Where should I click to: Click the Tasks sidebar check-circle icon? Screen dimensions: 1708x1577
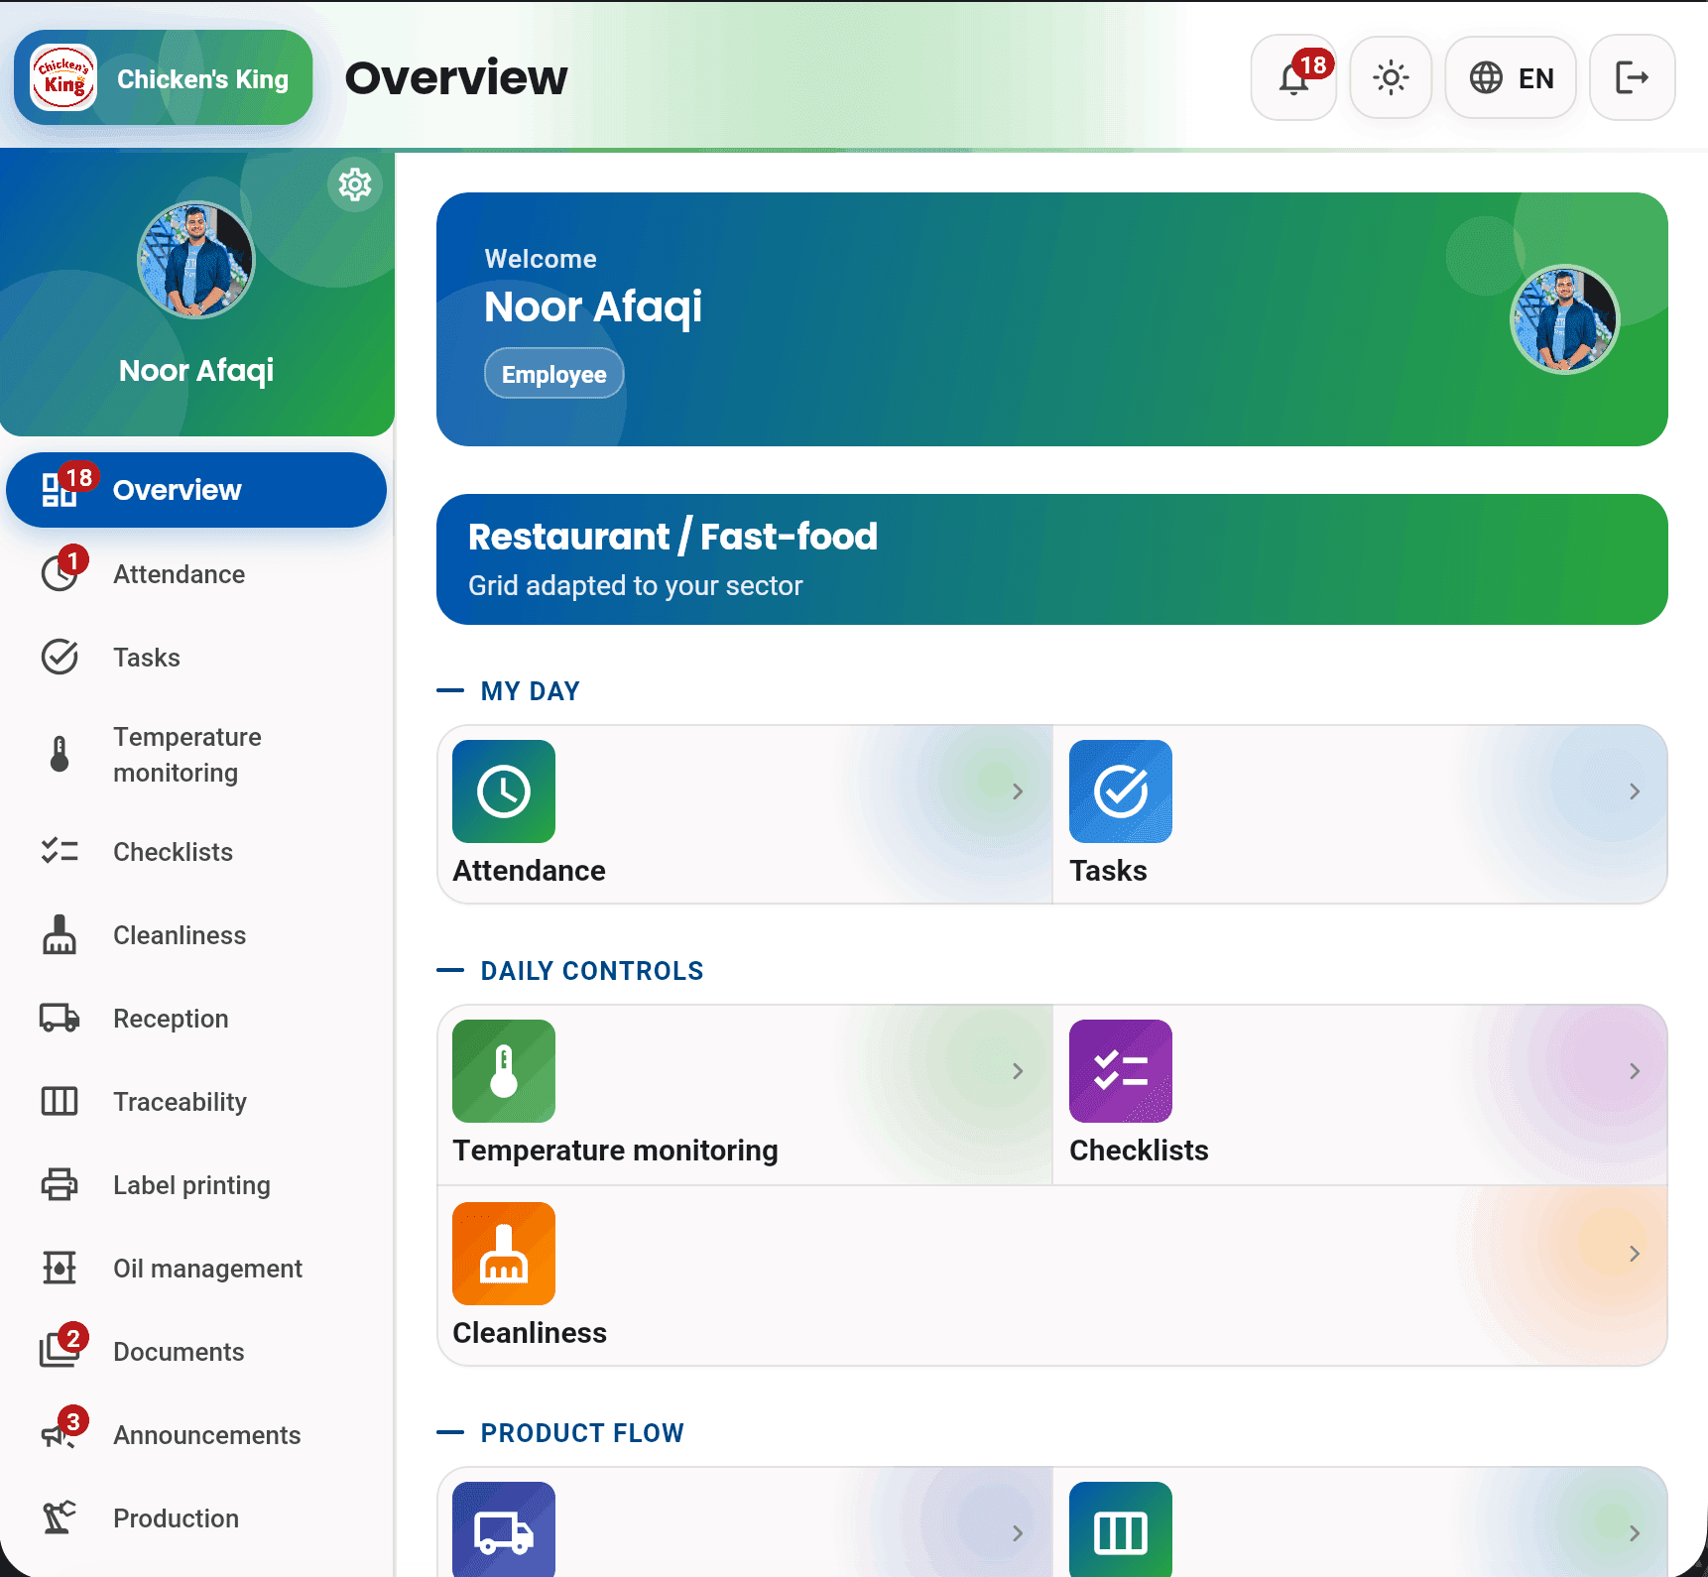(60, 658)
